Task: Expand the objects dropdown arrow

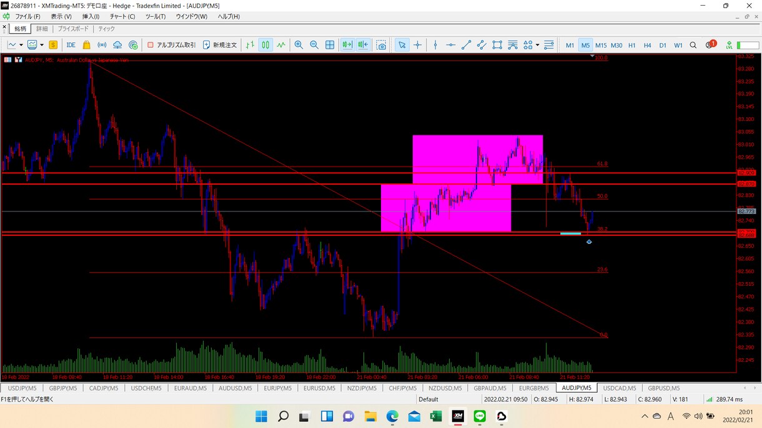Action: click(x=537, y=45)
